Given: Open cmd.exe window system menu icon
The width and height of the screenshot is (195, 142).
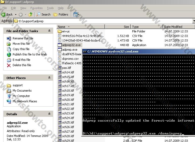Looking at the screenshot, I should 85,51.
